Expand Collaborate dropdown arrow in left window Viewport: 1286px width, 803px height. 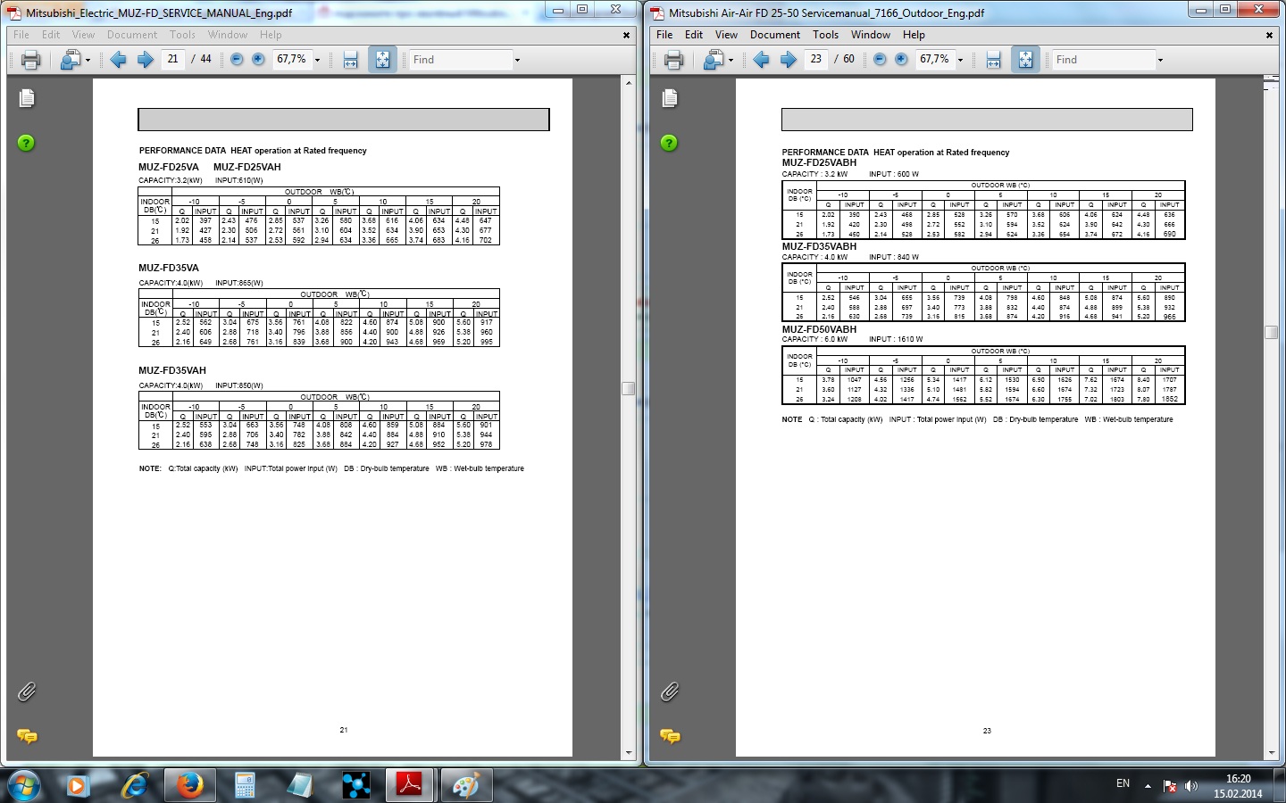(88, 61)
